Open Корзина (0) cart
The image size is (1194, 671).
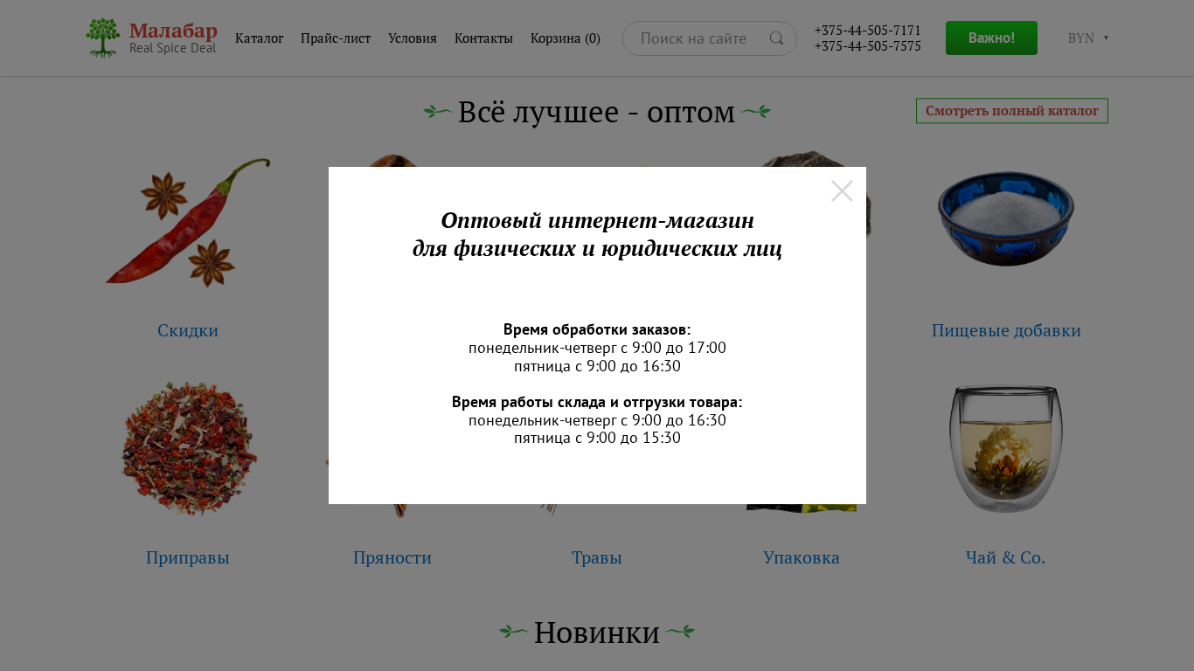click(x=566, y=38)
